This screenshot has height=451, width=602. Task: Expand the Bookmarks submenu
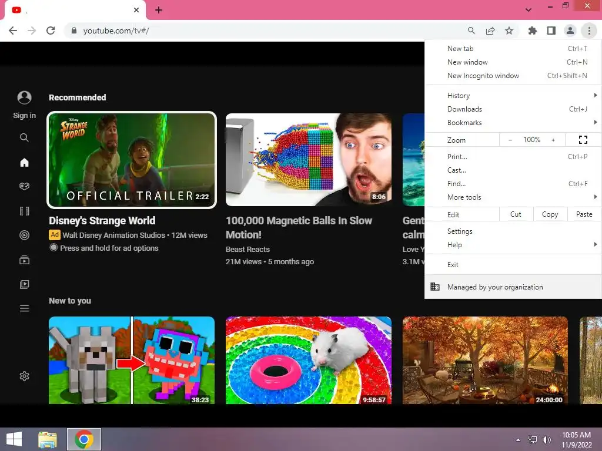pyautogui.click(x=513, y=122)
